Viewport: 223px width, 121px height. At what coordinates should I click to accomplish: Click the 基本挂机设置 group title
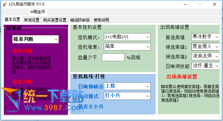click(x=87, y=27)
